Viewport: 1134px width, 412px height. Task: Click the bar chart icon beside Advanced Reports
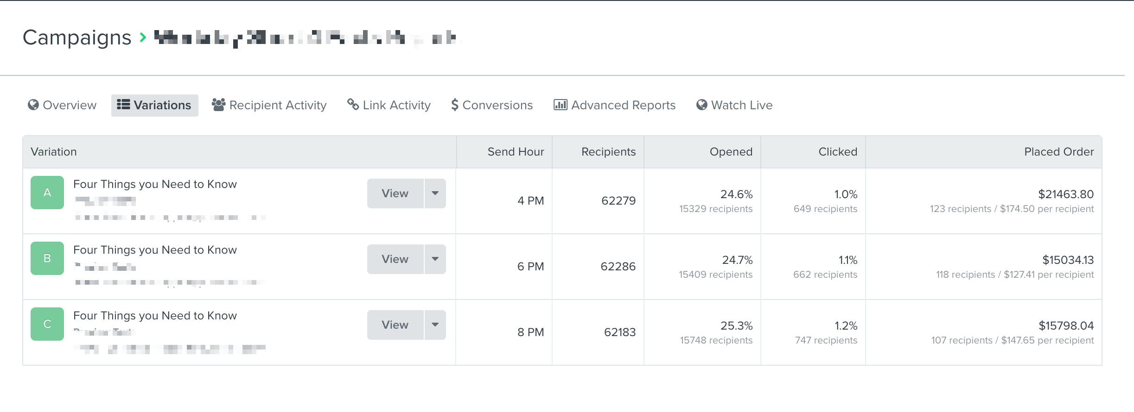click(x=561, y=105)
